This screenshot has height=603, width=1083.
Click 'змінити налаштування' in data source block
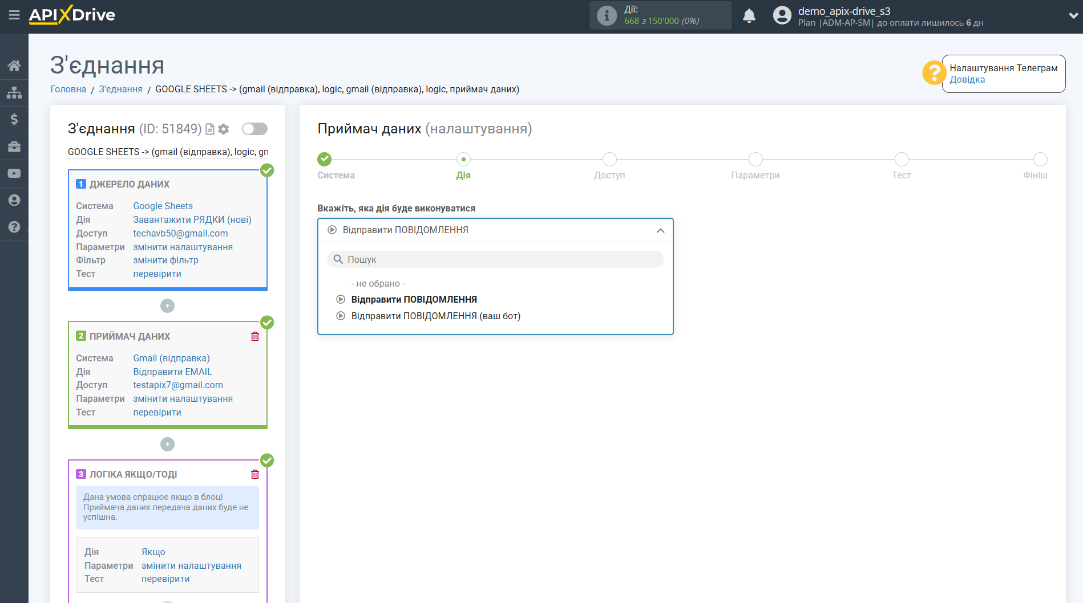tap(183, 247)
